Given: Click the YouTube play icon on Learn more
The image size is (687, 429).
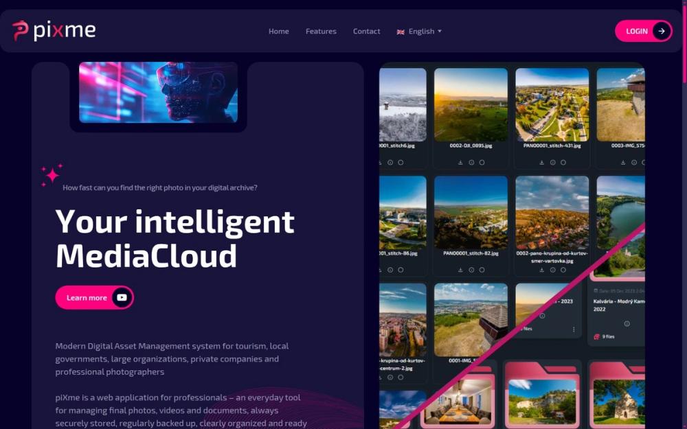Looking at the screenshot, I should tap(122, 298).
